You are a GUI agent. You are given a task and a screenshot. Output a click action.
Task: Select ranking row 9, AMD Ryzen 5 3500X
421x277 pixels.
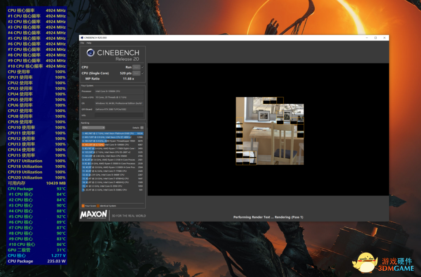[x=112, y=163]
